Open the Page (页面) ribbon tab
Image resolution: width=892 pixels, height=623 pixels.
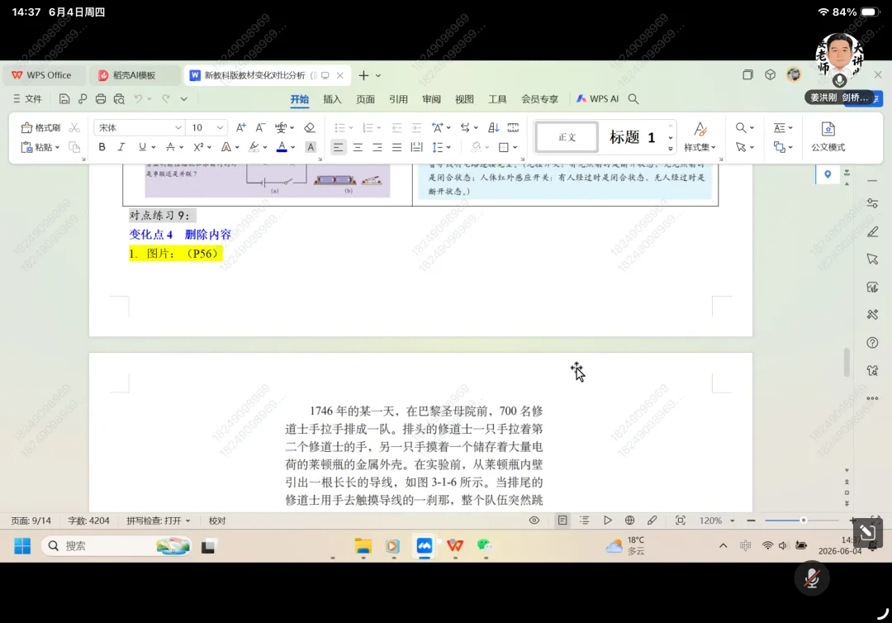(365, 99)
